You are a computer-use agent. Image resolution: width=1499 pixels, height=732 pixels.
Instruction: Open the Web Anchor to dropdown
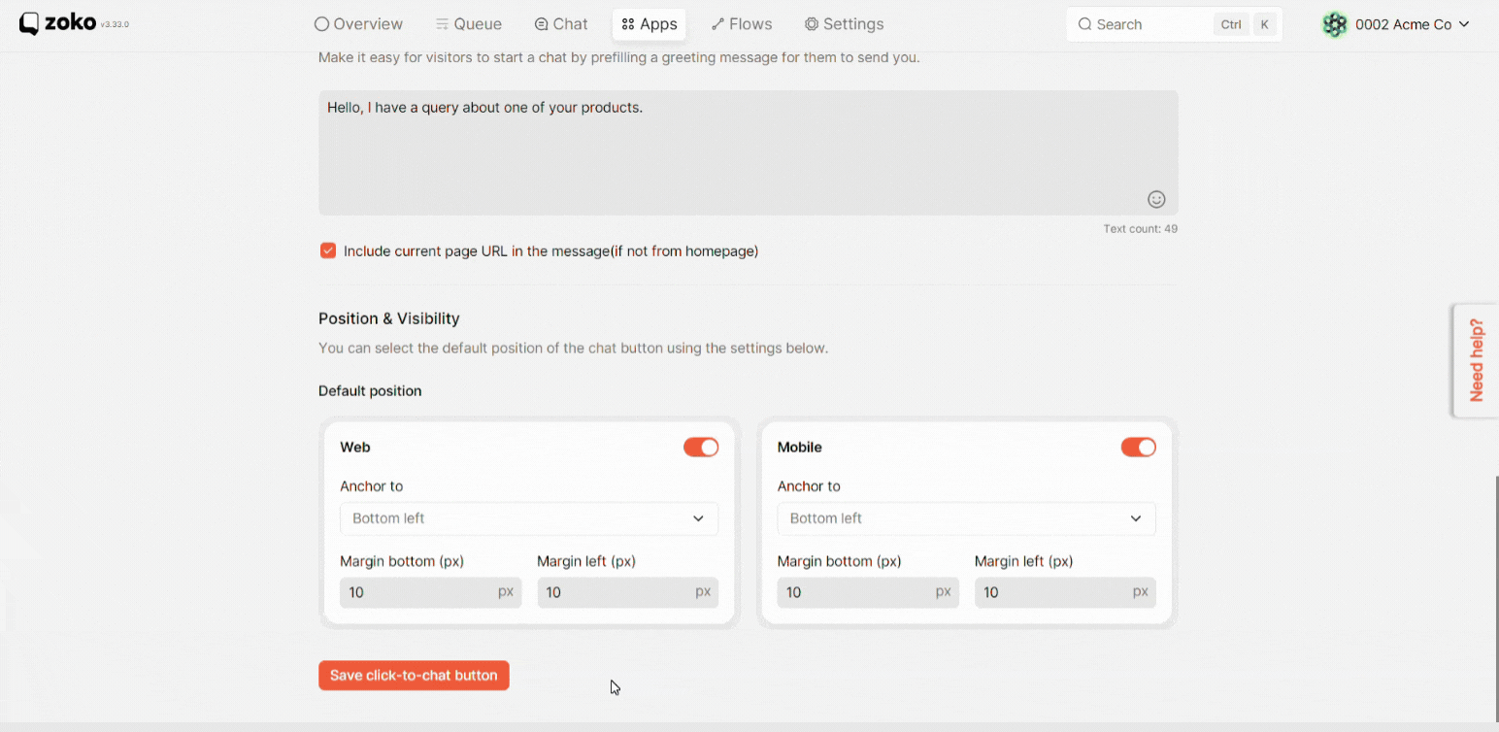coord(529,518)
